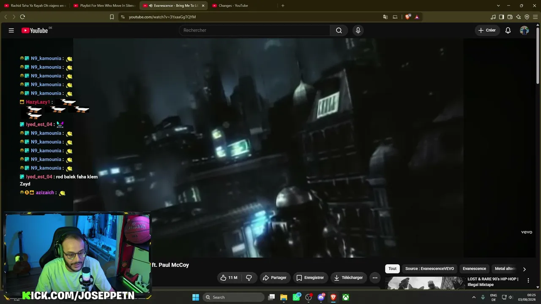The image size is (541, 304).
Task: Open WhatsApp from taskbar
Action: [x=296, y=297]
